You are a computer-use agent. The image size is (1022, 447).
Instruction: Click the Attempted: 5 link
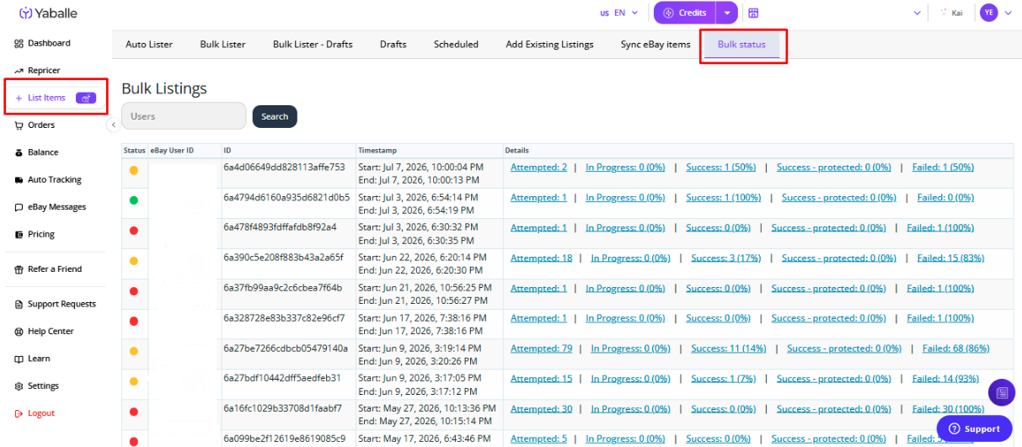[538, 439]
